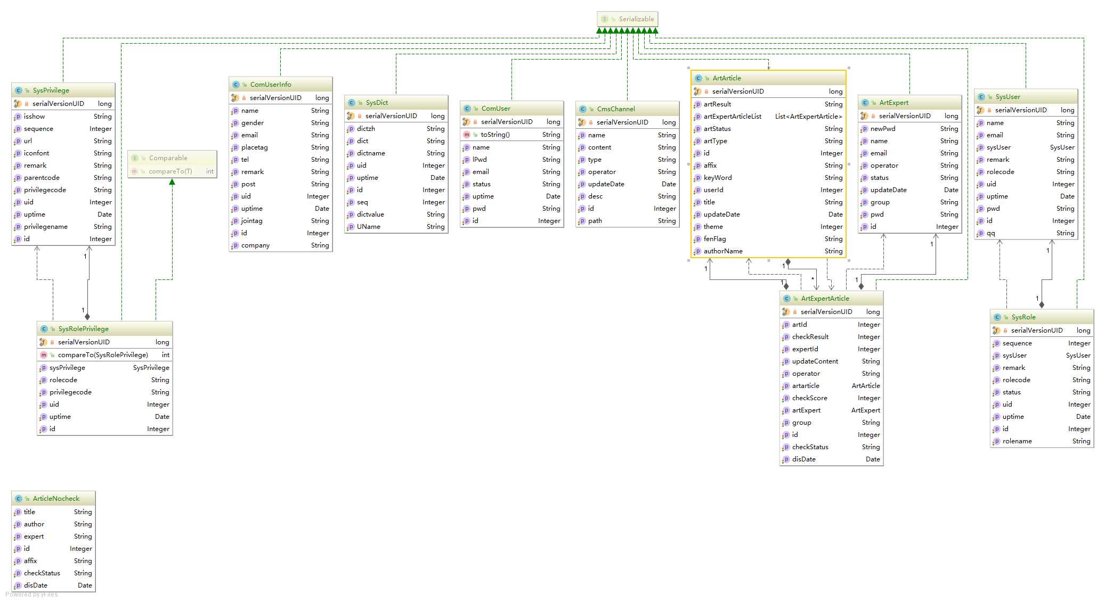Click keyWord property in ArtArticle

[768, 178]
